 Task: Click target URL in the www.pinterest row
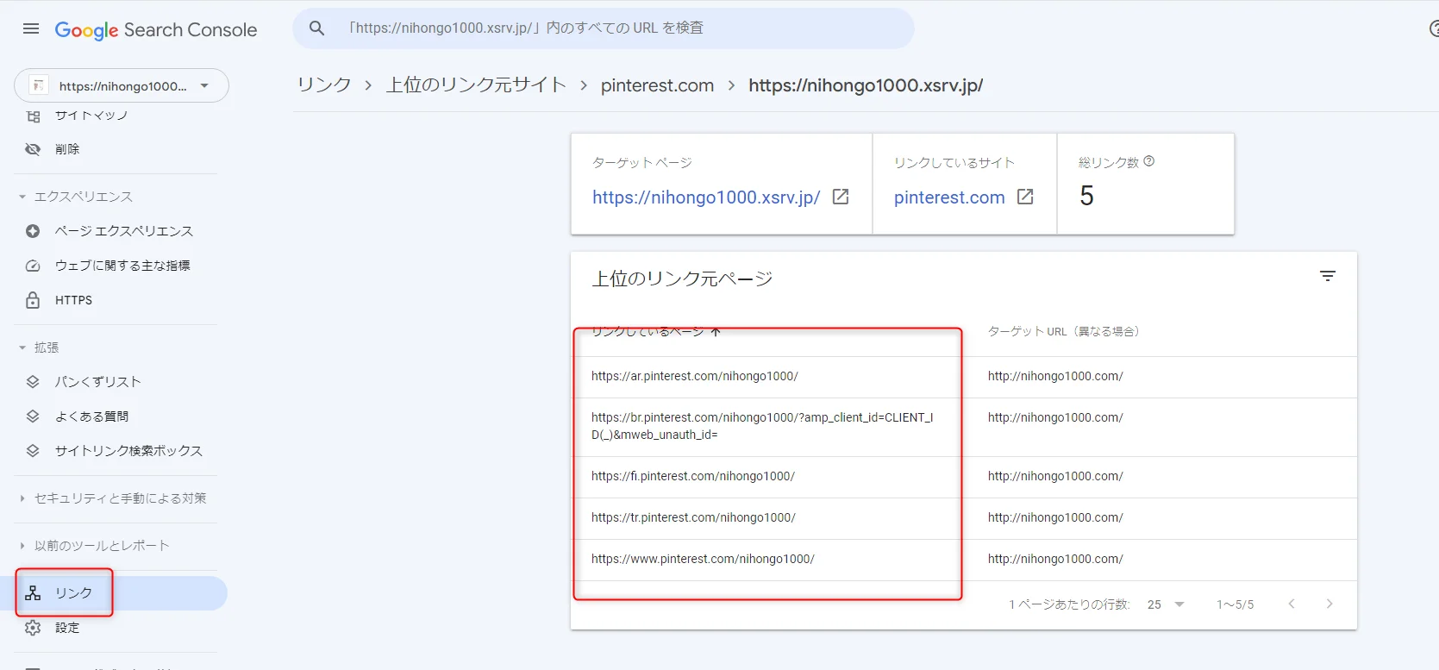pyautogui.click(x=1055, y=559)
